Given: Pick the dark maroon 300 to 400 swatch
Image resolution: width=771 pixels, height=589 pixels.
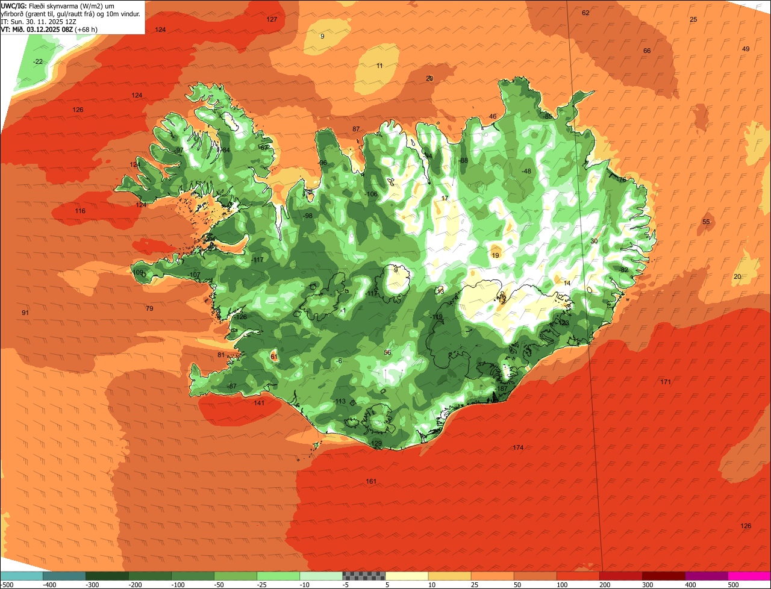Looking at the screenshot, I should coord(663,576).
